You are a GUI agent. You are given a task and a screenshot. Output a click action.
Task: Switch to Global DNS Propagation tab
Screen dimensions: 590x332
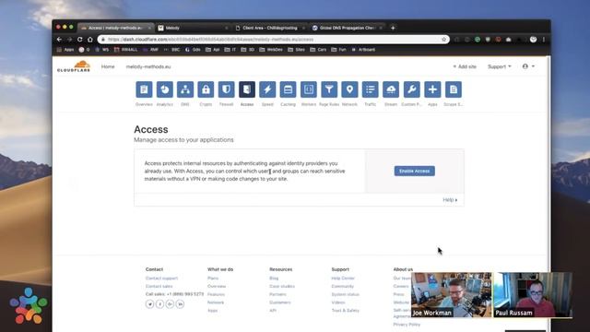point(348,28)
